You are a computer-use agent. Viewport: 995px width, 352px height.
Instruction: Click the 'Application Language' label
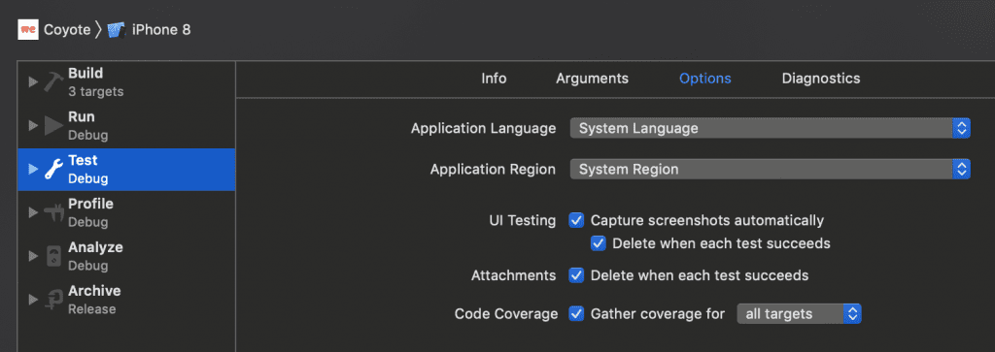tap(483, 129)
